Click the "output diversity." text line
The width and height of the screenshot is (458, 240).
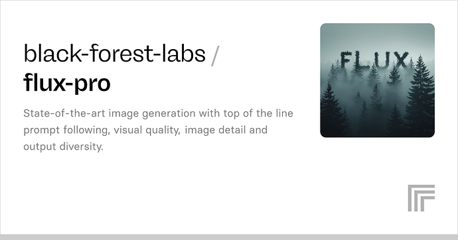click(x=63, y=147)
